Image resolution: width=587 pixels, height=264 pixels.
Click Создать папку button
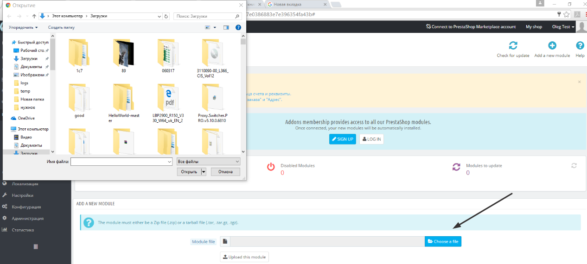pos(61,27)
